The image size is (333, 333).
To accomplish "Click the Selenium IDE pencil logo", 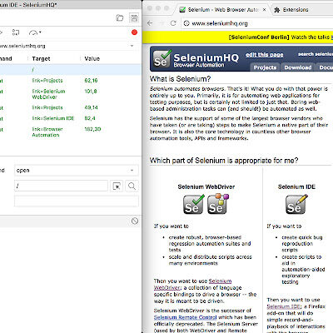I will [x=296, y=204].
